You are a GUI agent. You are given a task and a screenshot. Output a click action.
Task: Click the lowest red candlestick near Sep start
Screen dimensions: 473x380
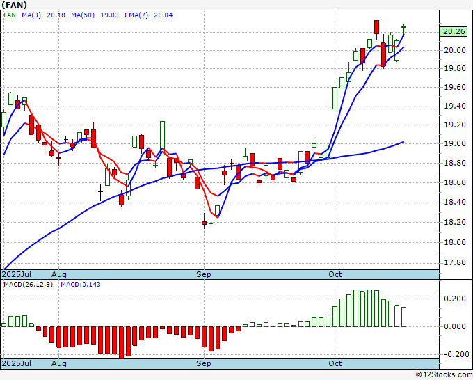point(205,222)
